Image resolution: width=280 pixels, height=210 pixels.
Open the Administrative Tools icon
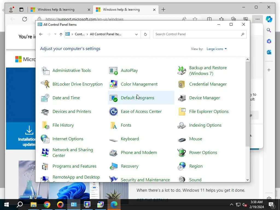[45, 71]
